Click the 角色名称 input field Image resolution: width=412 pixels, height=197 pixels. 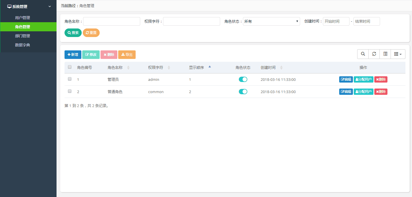click(111, 21)
